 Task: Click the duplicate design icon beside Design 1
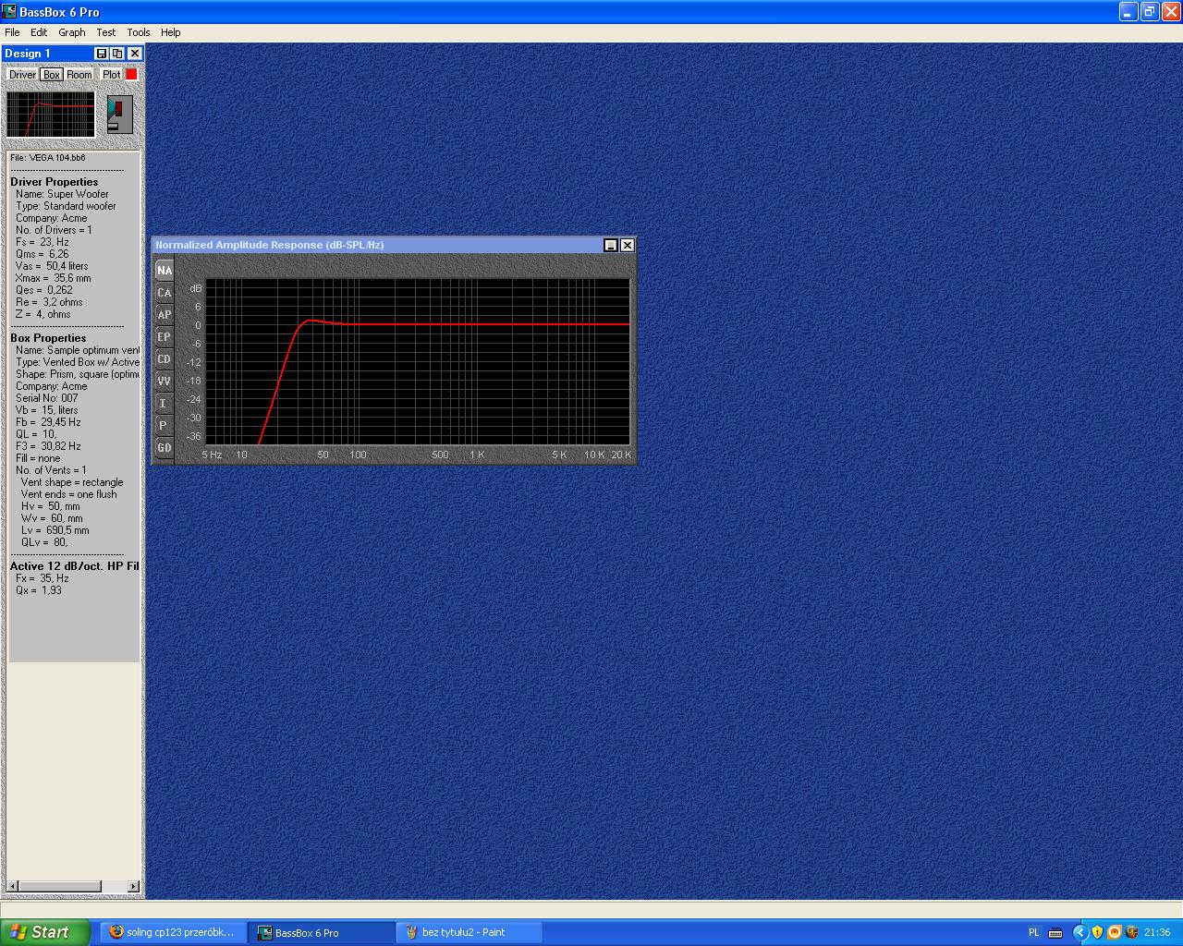117,54
